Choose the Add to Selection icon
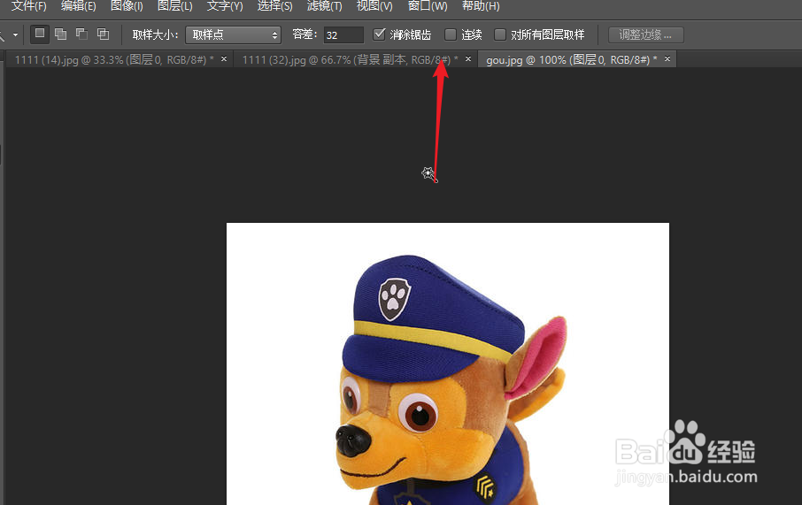 click(x=60, y=34)
